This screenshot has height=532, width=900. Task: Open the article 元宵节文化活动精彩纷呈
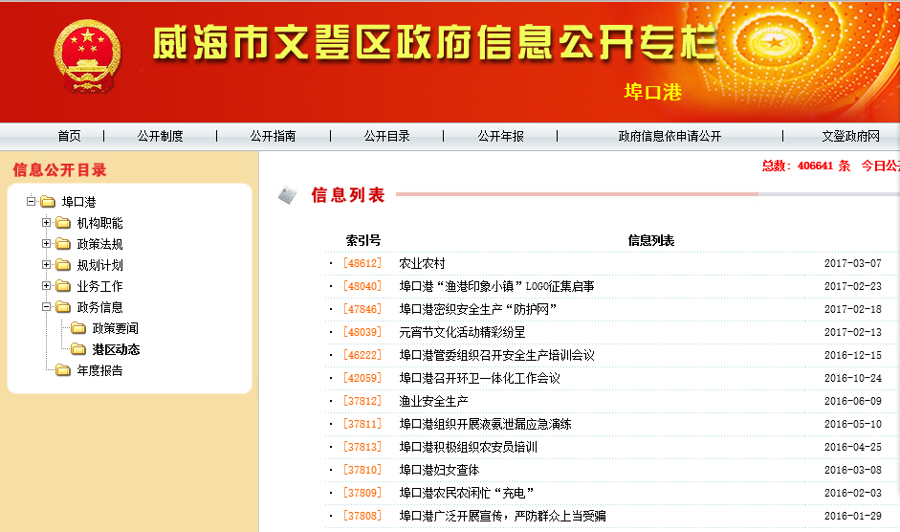[462, 332]
